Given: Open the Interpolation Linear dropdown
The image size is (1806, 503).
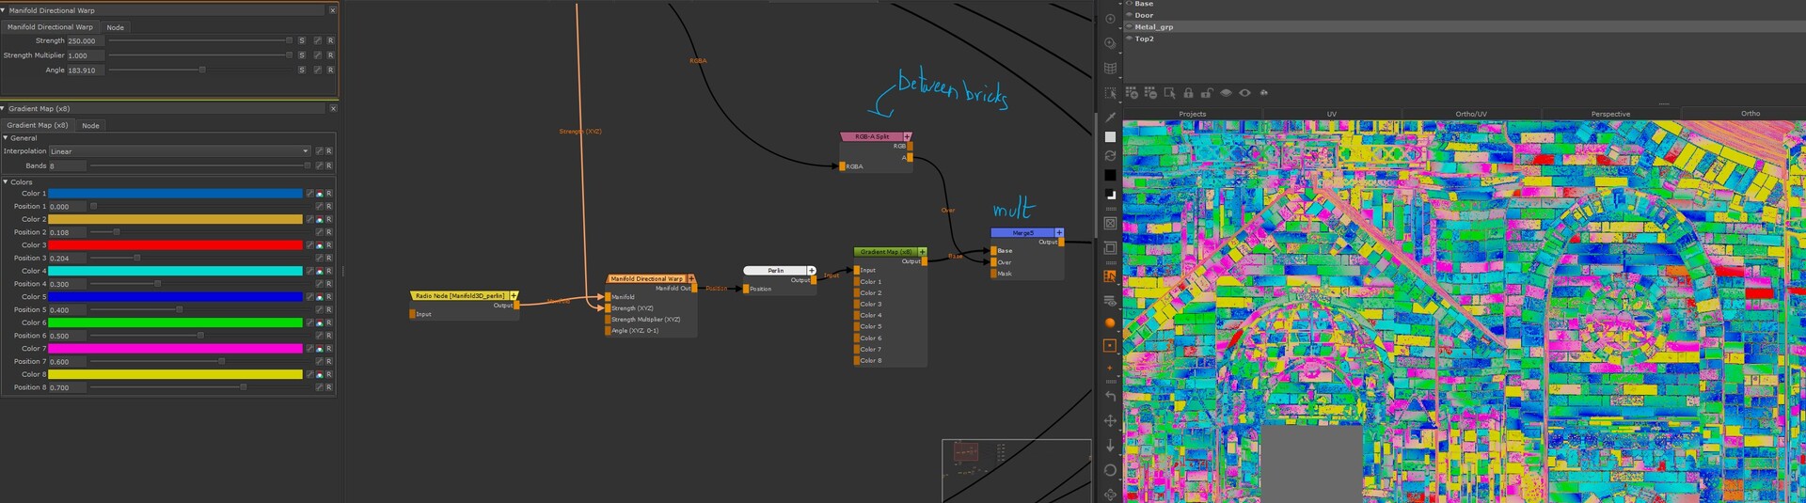Looking at the screenshot, I should coord(180,151).
